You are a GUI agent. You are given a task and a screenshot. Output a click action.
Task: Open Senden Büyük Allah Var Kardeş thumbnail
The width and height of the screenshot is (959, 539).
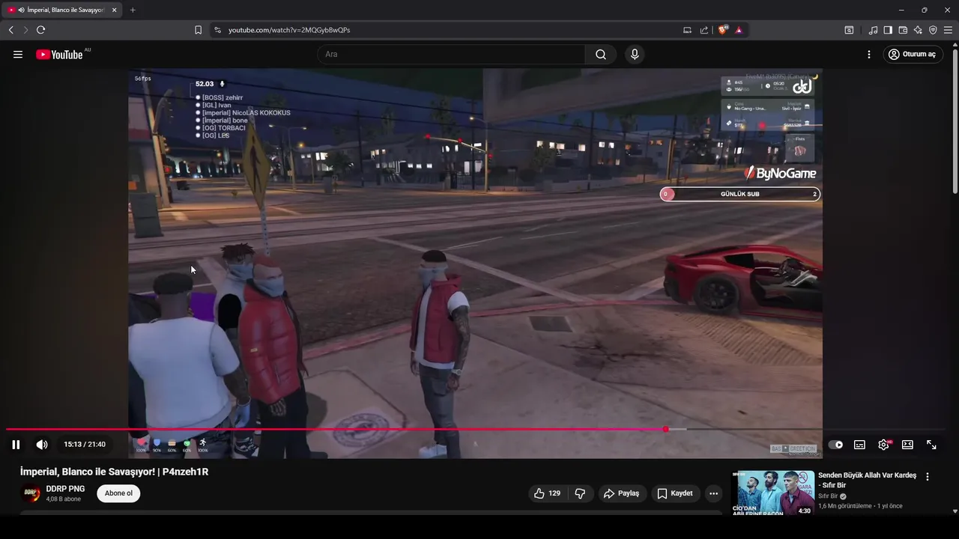coord(772,493)
